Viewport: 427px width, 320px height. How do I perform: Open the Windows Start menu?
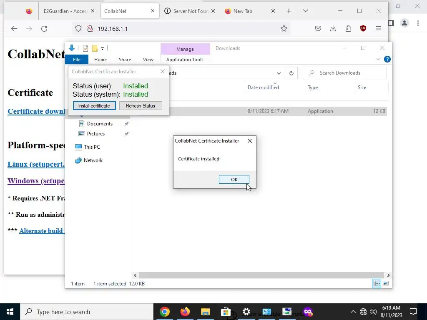click(10, 312)
